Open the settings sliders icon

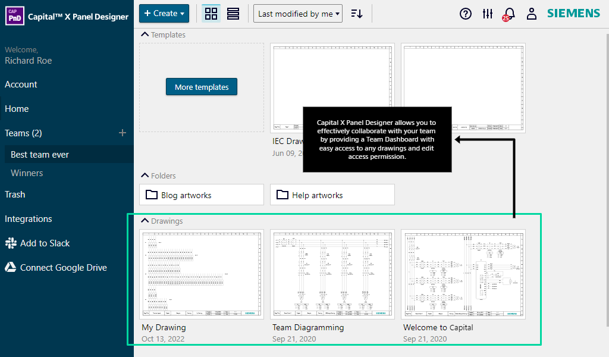(x=488, y=14)
